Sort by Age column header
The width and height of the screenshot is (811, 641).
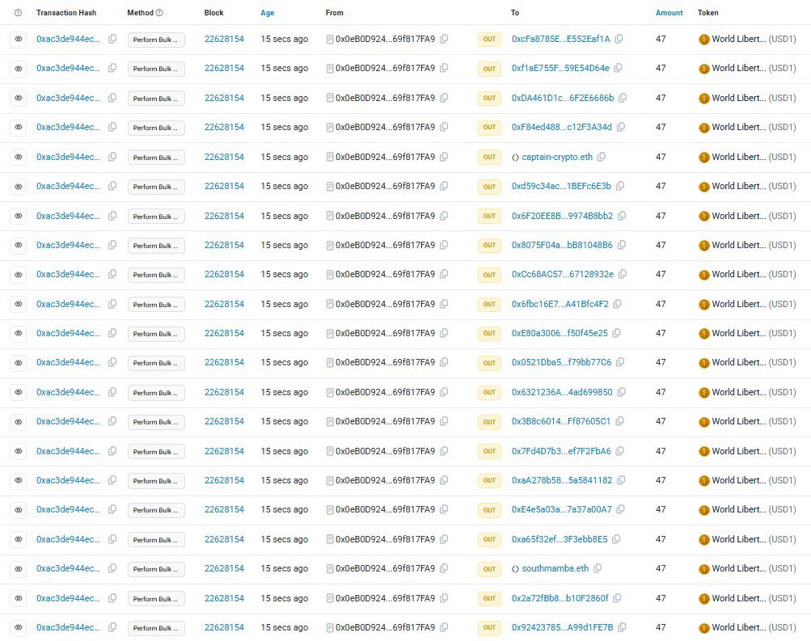(268, 12)
